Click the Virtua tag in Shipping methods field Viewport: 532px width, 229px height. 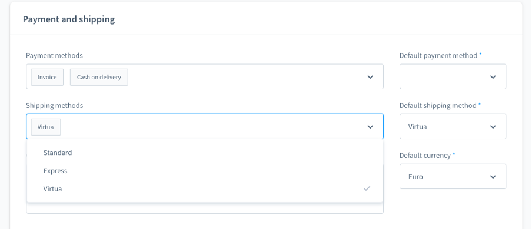[46, 127]
